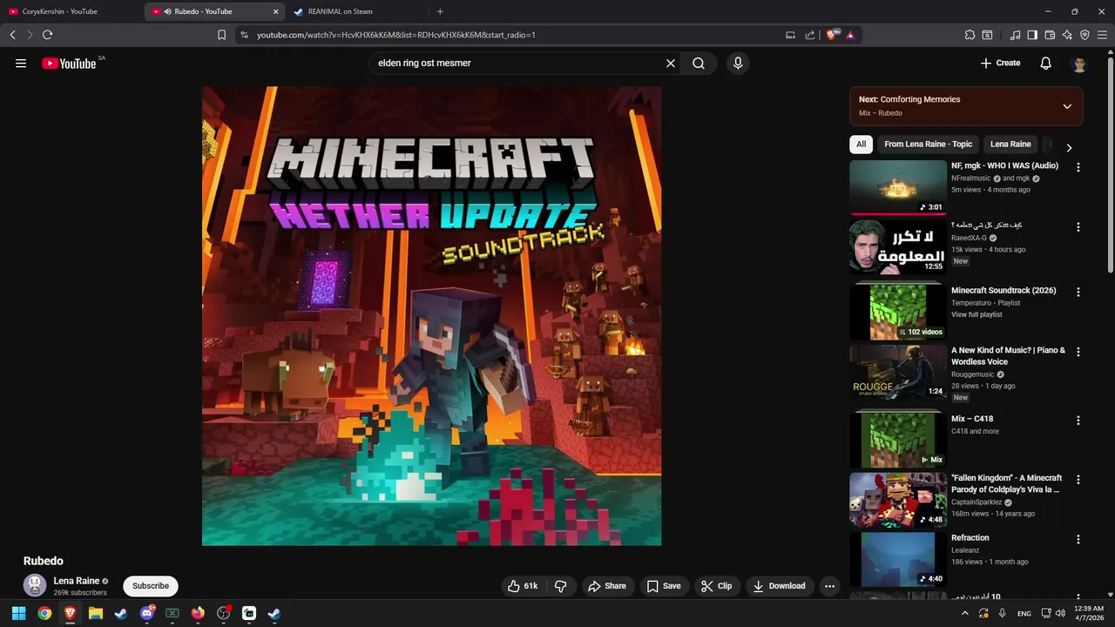1115x627 pixels.
Task: Open the Clip tool
Action: (717, 586)
